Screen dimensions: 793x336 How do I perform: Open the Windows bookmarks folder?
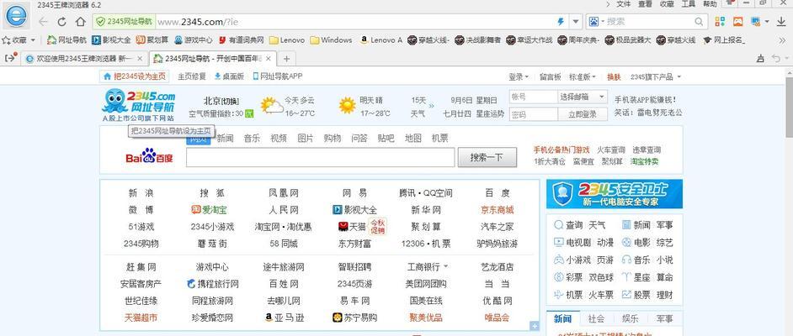click(x=331, y=39)
